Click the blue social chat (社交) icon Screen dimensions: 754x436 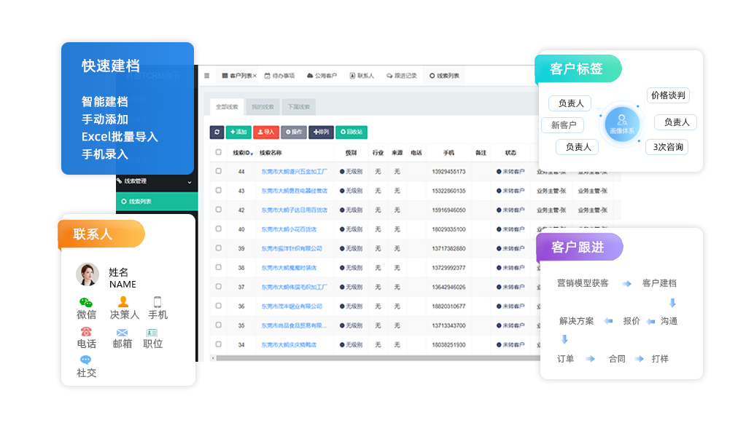86,360
